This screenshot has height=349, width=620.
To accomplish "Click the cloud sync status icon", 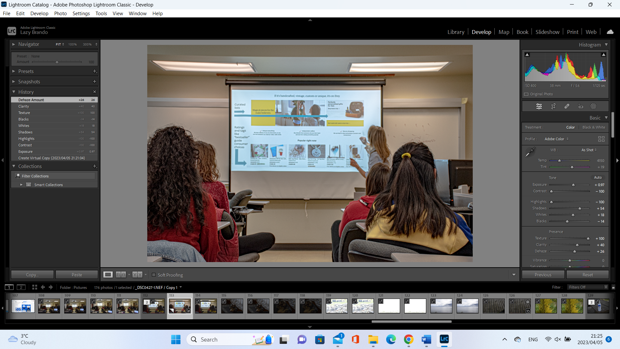I will click(610, 32).
